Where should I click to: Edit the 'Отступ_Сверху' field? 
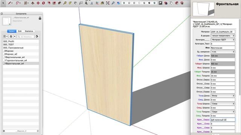point(223,80)
